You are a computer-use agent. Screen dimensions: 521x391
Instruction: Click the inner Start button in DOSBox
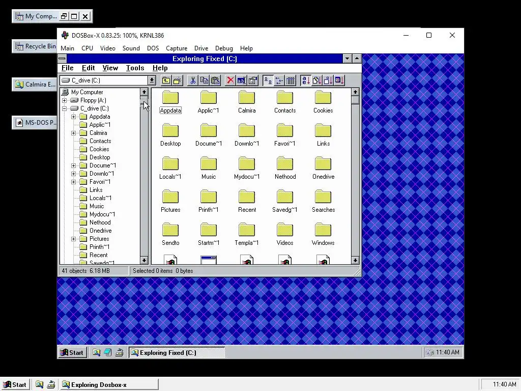[x=72, y=352]
